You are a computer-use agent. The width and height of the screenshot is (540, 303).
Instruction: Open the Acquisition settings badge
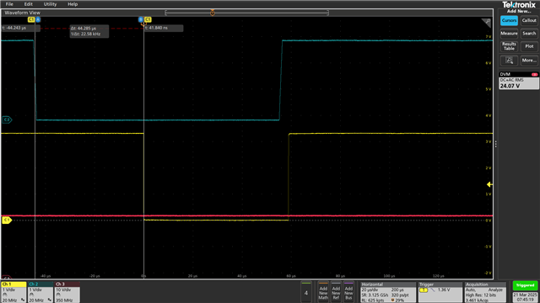click(485, 292)
